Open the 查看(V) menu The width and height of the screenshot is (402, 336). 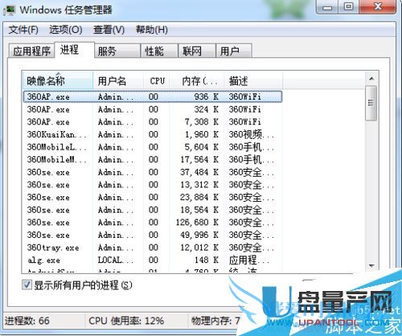click(109, 30)
